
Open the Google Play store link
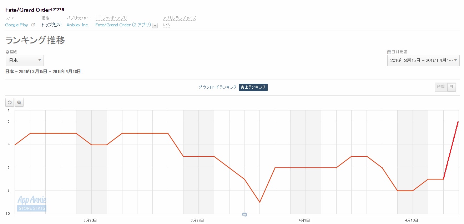click(17, 25)
